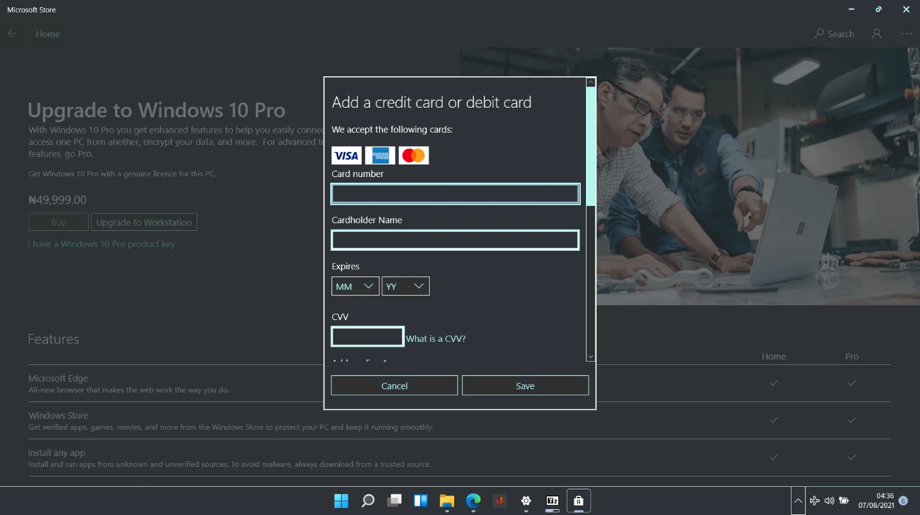Save the card details
Image resolution: width=920 pixels, height=515 pixels.
coord(526,385)
